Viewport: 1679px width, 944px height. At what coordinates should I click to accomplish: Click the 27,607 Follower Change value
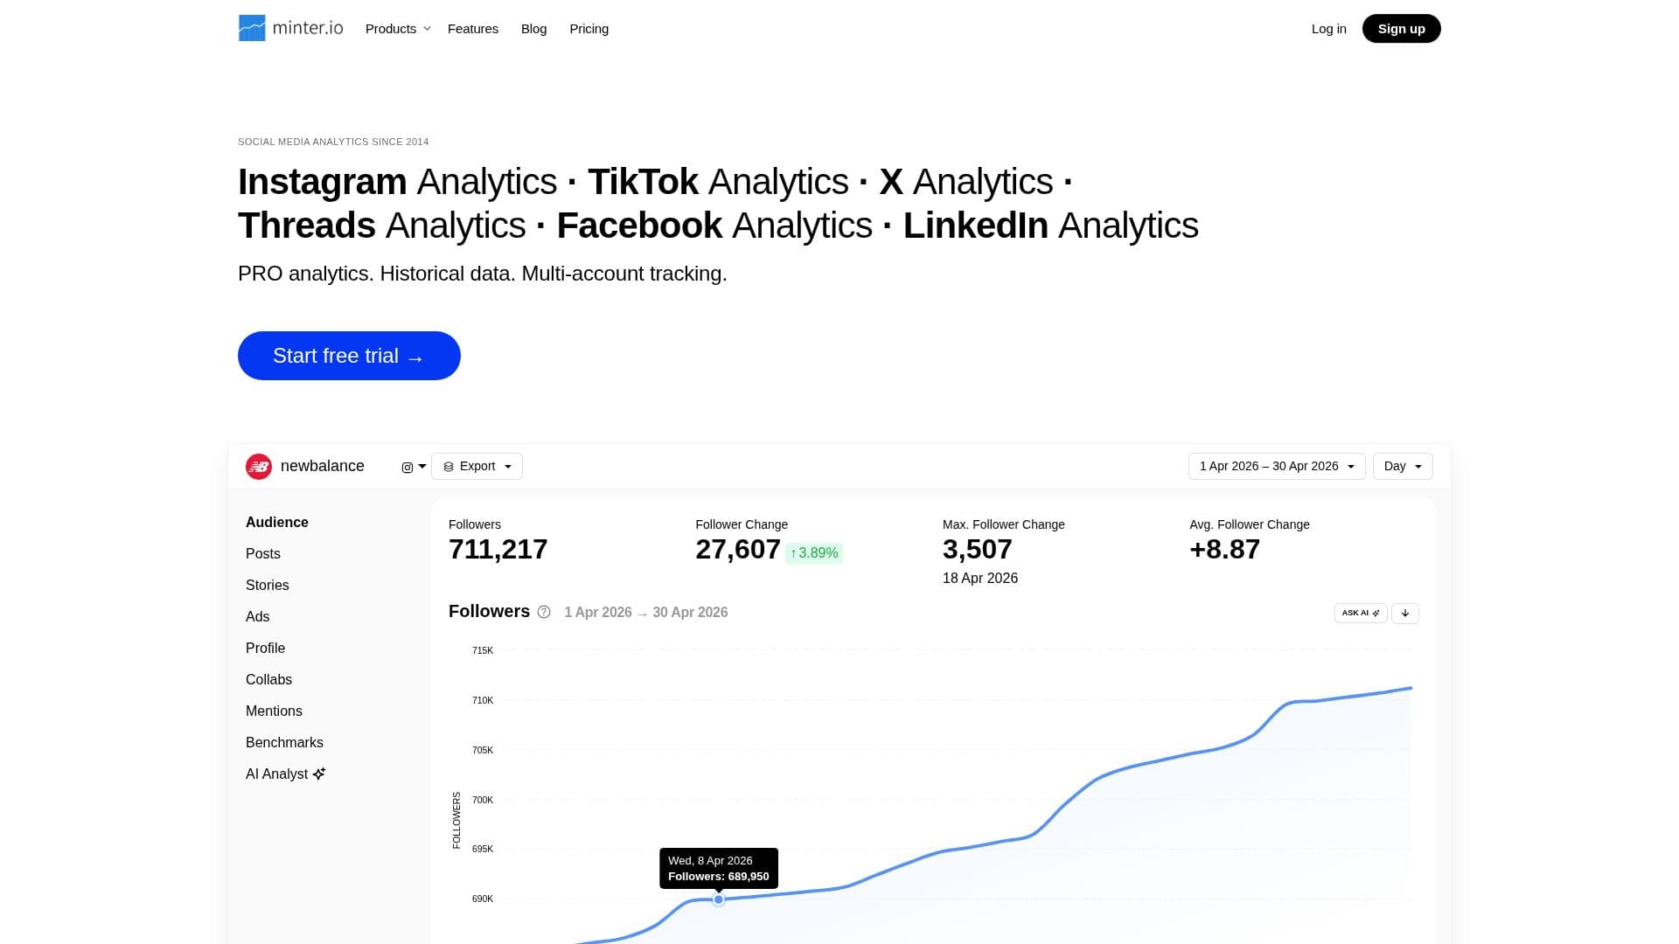point(738,550)
